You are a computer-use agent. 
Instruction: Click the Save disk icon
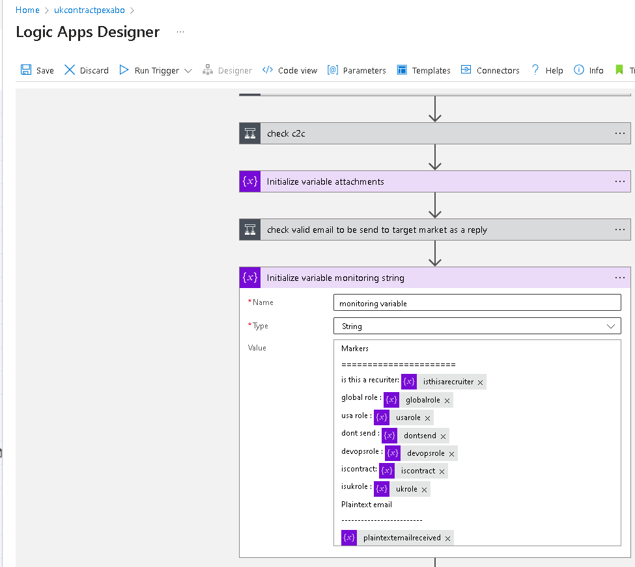pos(26,70)
